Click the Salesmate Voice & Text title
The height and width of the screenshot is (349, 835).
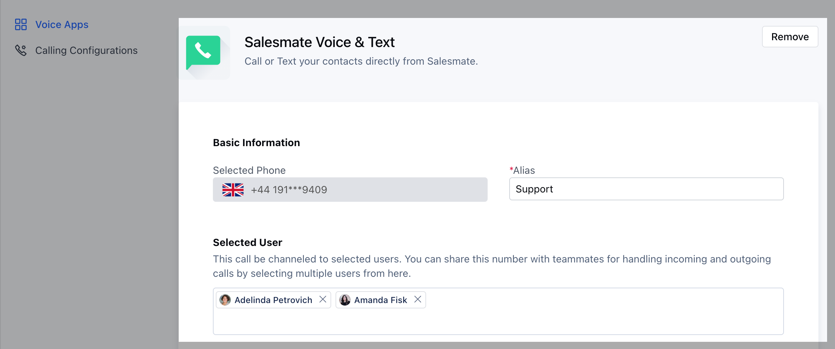[x=319, y=42]
